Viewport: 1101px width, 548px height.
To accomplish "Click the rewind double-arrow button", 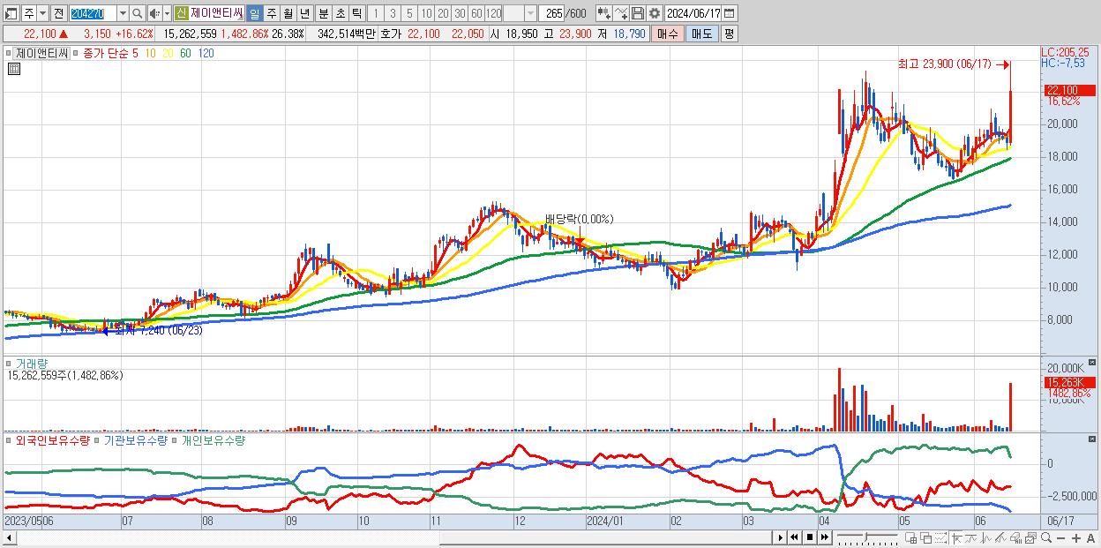I will [795, 537].
